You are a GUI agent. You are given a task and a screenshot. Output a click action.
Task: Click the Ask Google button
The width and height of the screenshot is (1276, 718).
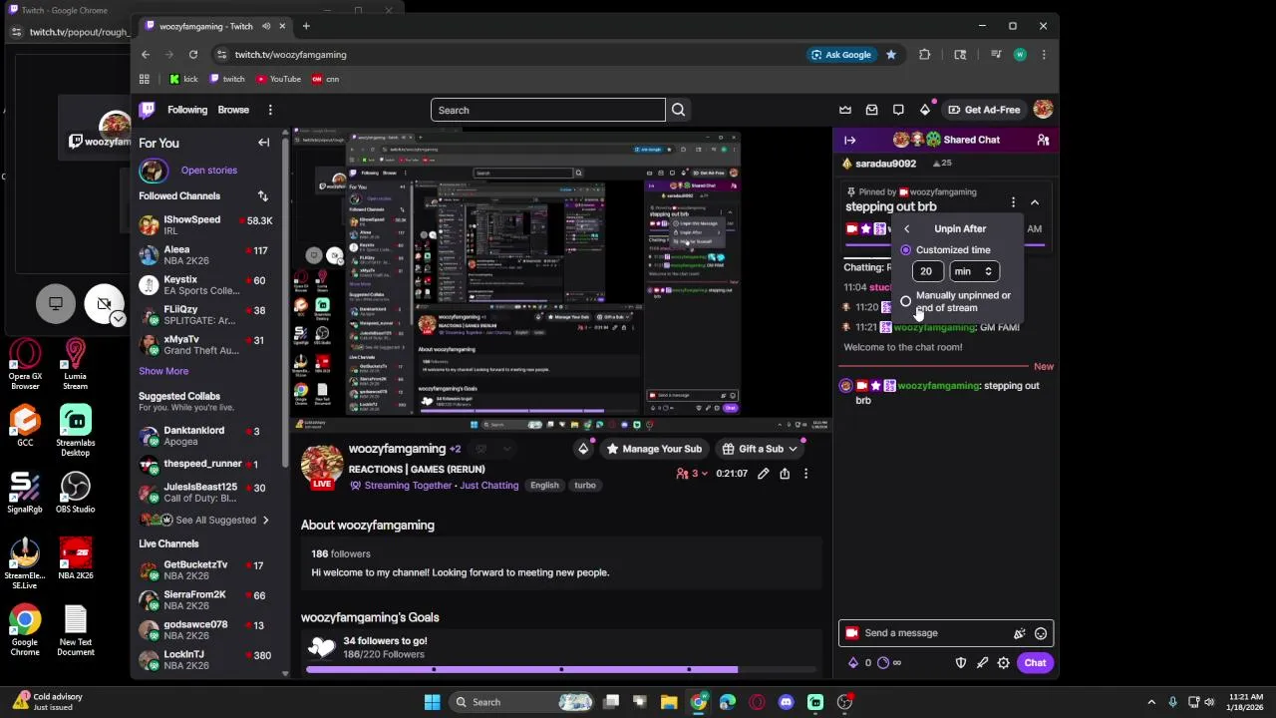(842, 55)
